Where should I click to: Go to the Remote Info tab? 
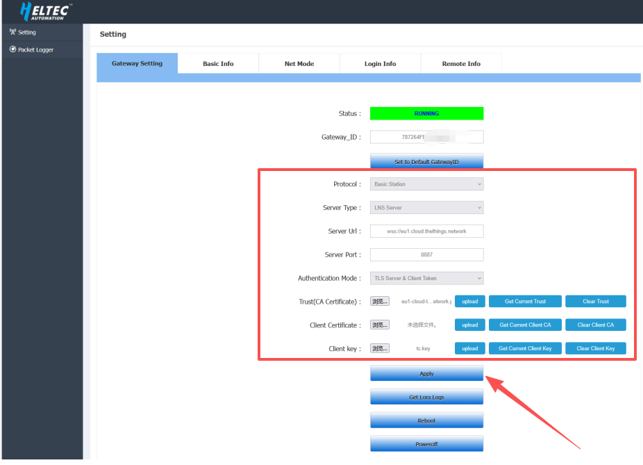pos(461,64)
